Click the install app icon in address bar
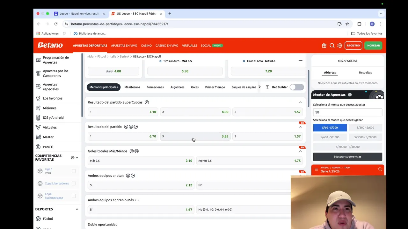The image size is (408, 229). (x=339, y=24)
